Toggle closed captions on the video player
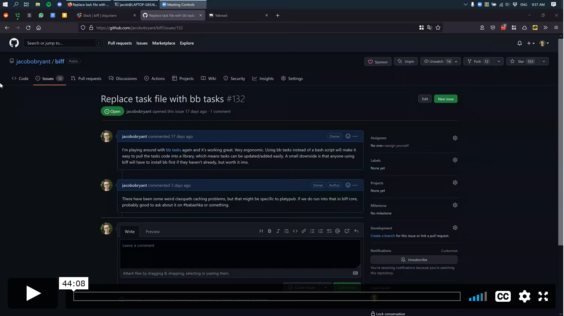564x316 pixels. [503, 296]
